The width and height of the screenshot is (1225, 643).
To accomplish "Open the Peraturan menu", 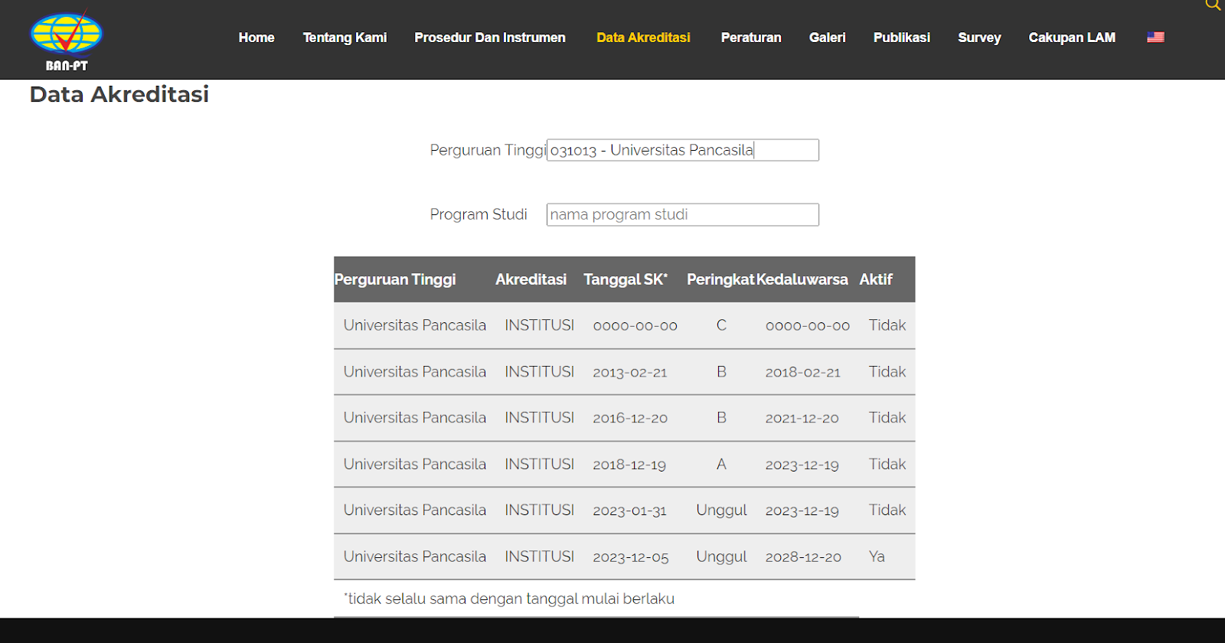I will [x=751, y=38].
